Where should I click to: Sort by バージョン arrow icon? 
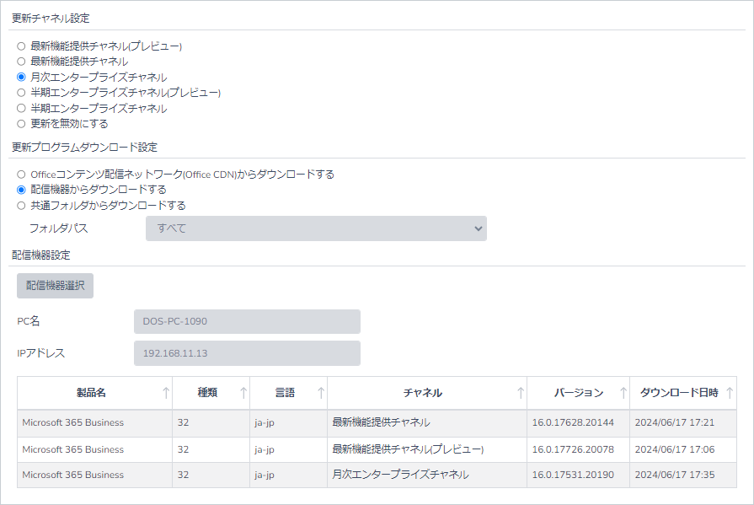click(623, 393)
